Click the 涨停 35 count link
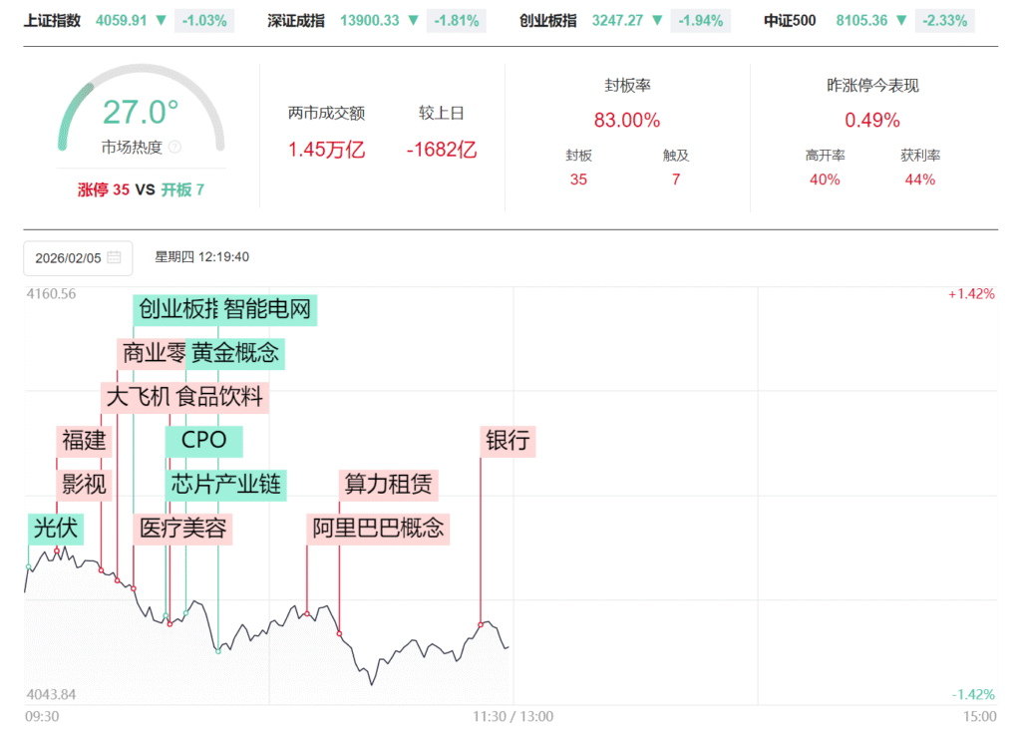This screenshot has width=1021, height=733. tap(104, 189)
